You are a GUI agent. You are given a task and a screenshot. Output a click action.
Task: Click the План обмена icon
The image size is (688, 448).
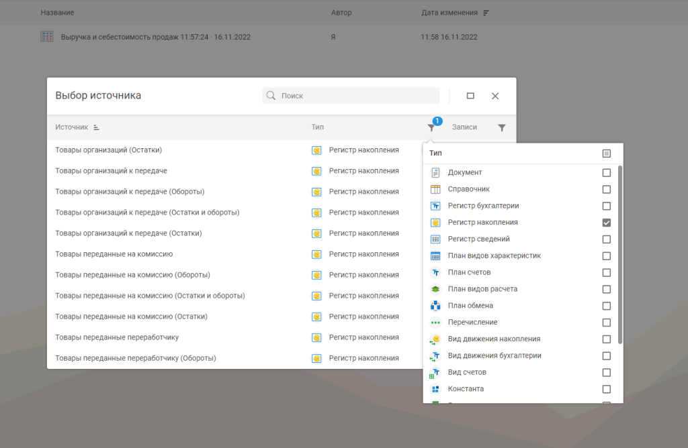435,306
